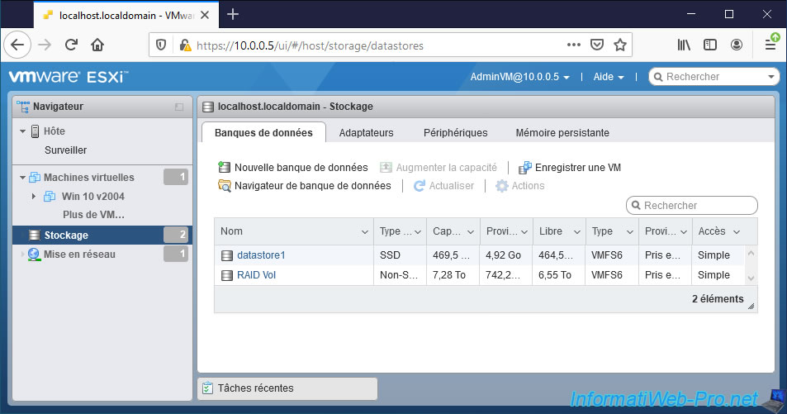Open Plus de VM... entry
787x414 pixels.
[x=93, y=215]
